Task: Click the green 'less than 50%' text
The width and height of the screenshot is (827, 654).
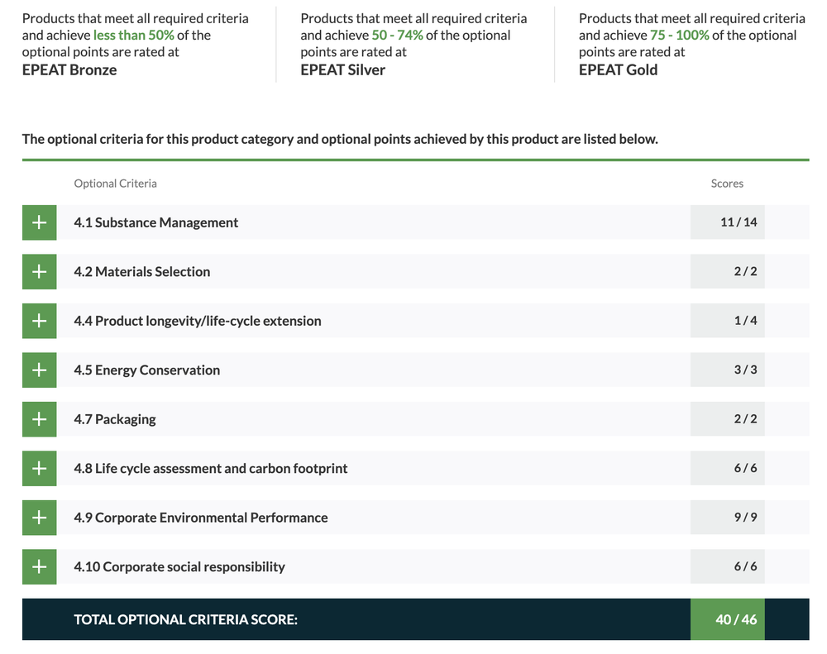Action: 133,36
